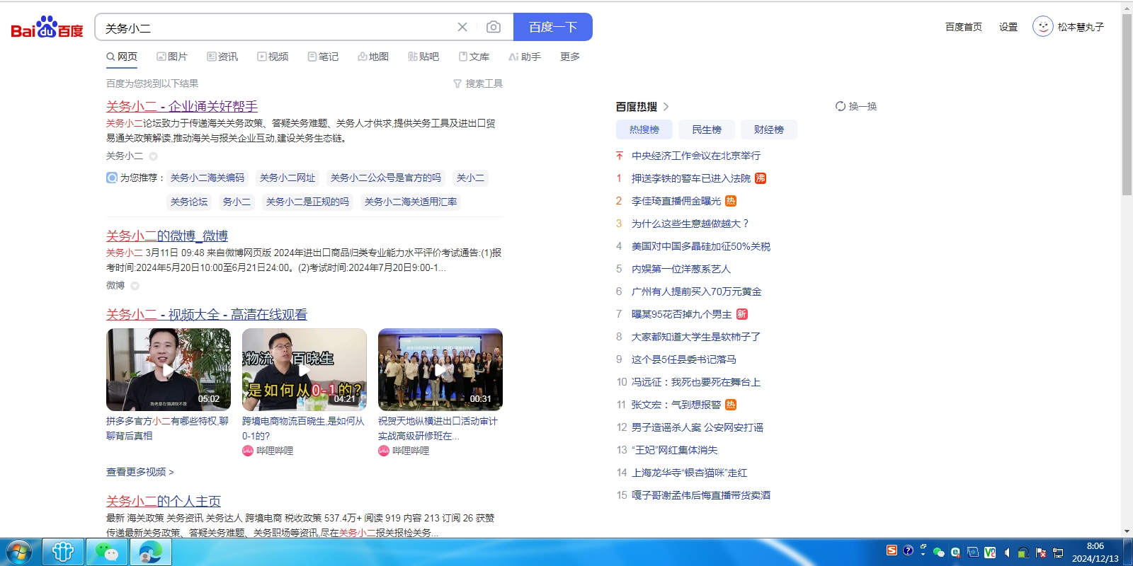Click user avatar 松本慧丸子

click(x=1042, y=27)
